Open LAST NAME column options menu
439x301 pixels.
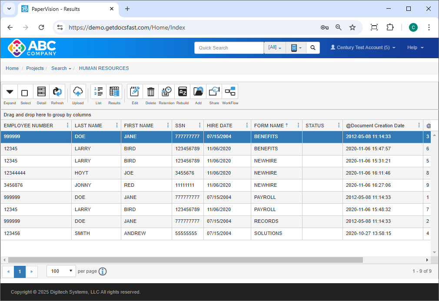point(116,126)
